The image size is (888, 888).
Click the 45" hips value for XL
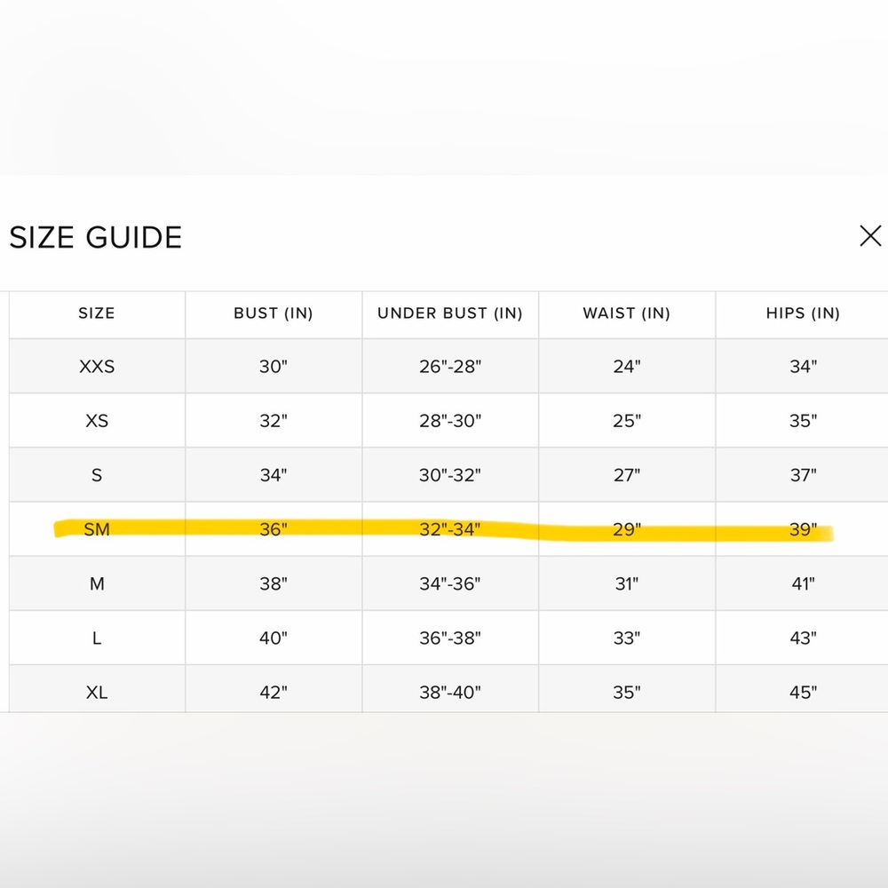(x=803, y=693)
